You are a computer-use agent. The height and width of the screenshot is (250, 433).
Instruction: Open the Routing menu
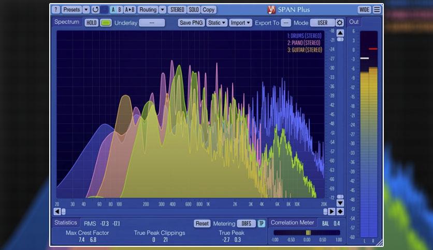click(148, 10)
